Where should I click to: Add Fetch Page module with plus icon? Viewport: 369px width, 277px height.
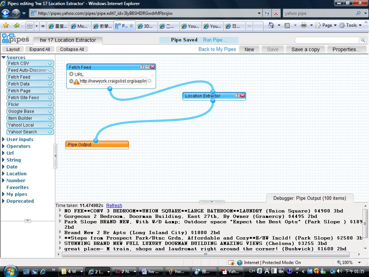coord(50,91)
